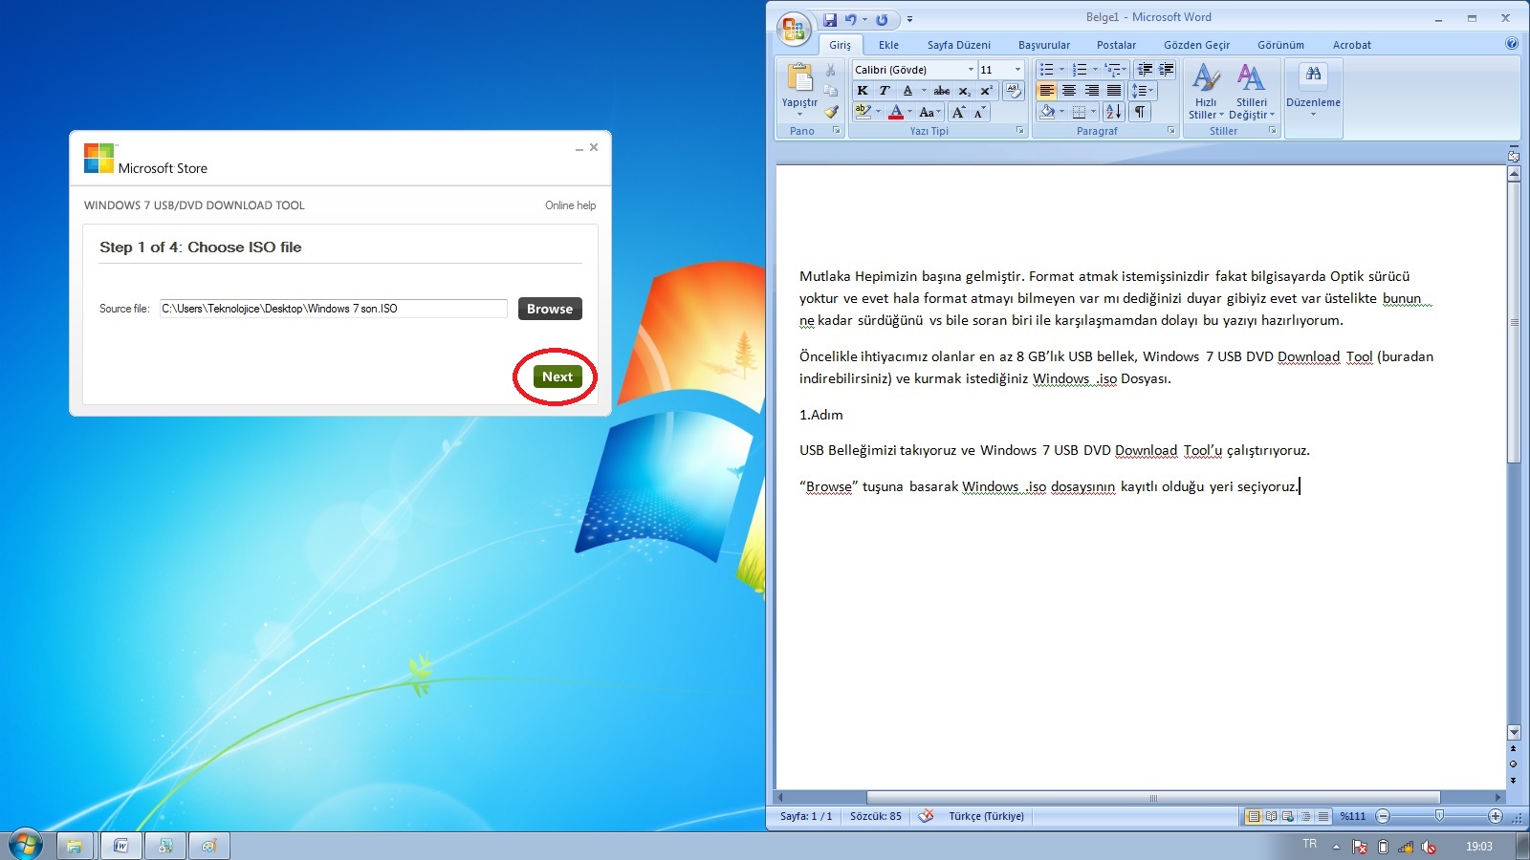This screenshot has width=1530, height=860.
Task: Redo the action in Quick Access toolbar
Action: coord(882,19)
